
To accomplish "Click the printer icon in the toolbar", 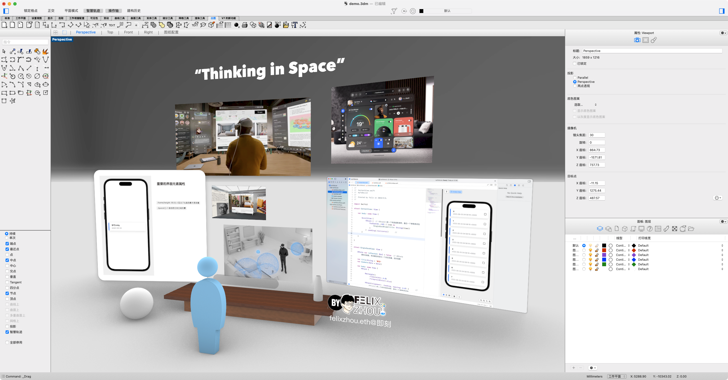I will pos(245,25).
